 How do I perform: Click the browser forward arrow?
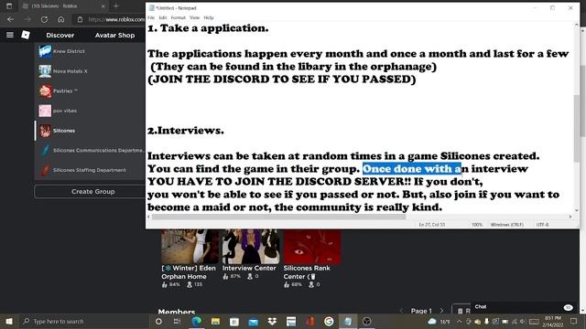tap(27, 19)
